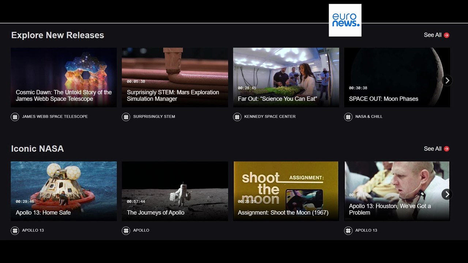Open Assignment: Shoot the Moon (1967) thumbnail
Viewport: 468px width, 263px height.
[x=286, y=191]
